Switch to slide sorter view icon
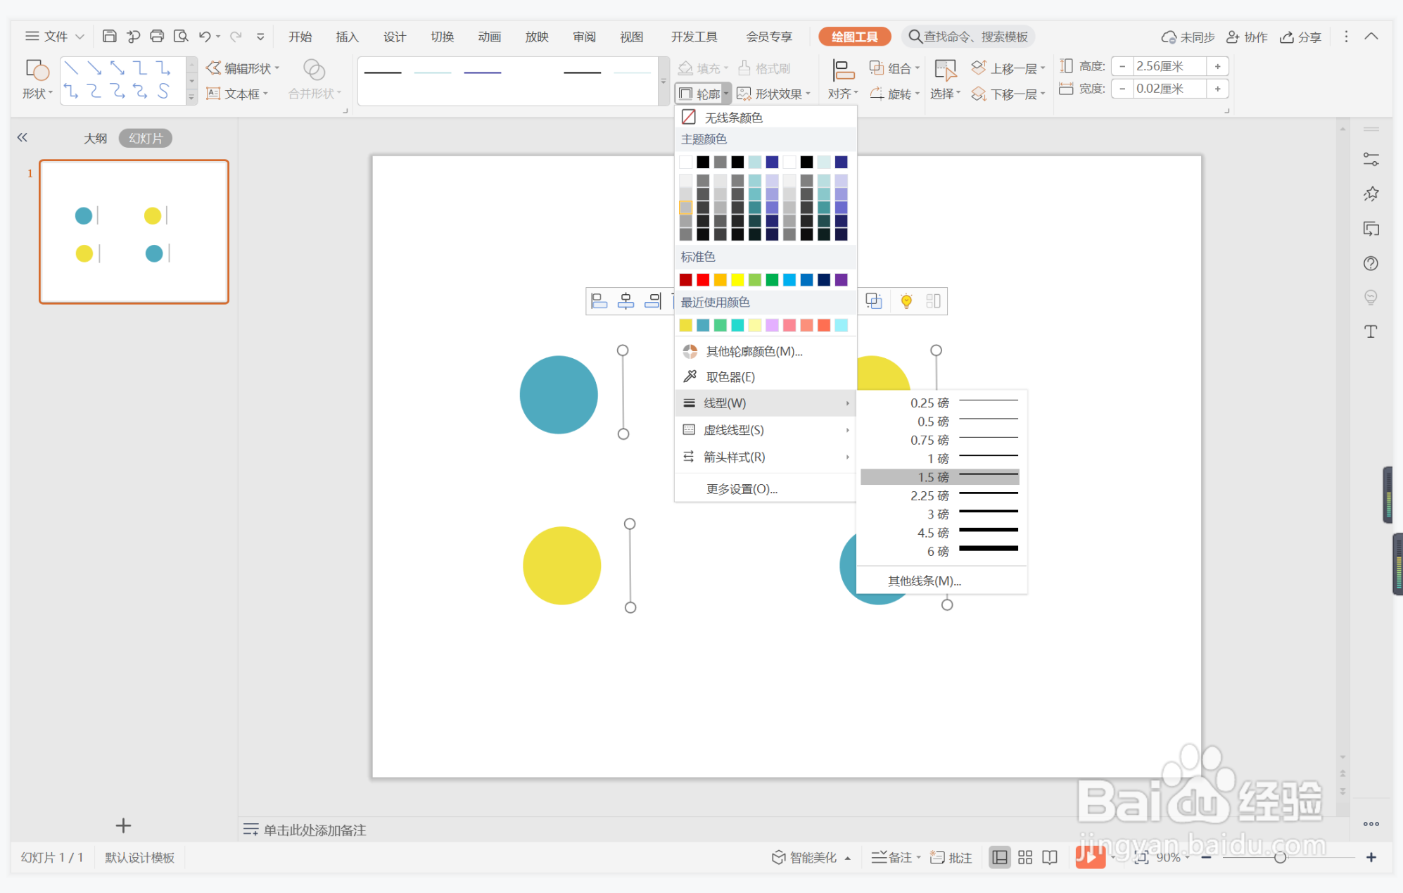This screenshot has height=893, width=1403. click(x=1025, y=857)
